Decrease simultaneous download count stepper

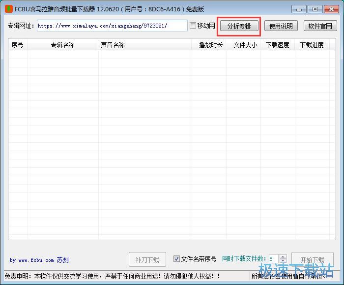click(283, 261)
